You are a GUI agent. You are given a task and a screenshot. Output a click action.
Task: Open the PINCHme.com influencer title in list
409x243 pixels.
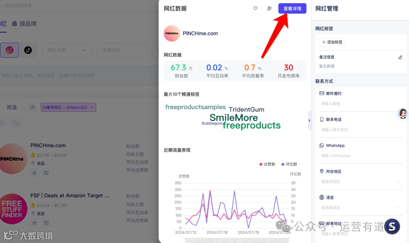(x=48, y=145)
